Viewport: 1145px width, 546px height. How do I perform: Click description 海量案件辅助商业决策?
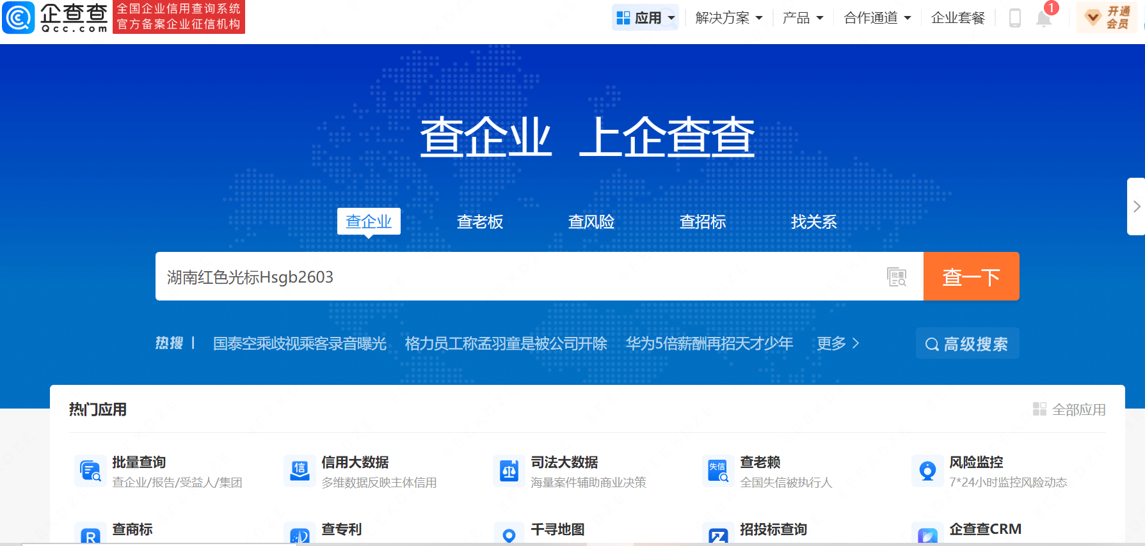[588, 482]
